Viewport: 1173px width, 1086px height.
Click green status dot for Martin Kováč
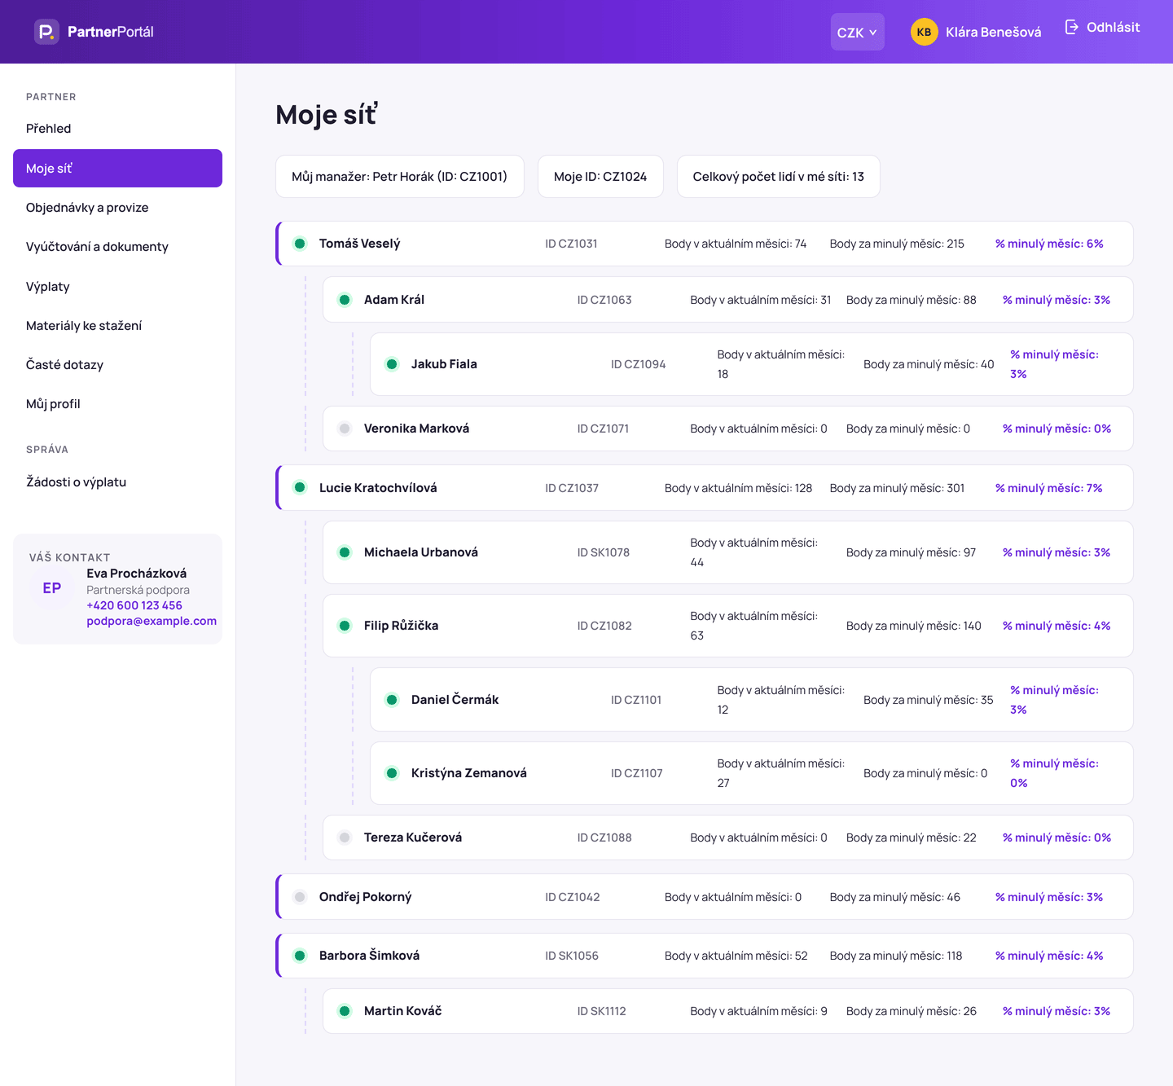pyautogui.click(x=345, y=1011)
